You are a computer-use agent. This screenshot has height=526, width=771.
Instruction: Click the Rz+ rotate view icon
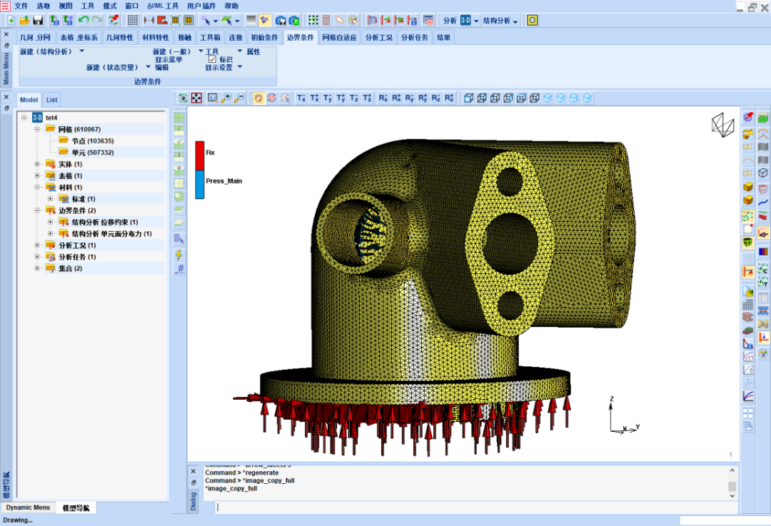tap(449, 98)
